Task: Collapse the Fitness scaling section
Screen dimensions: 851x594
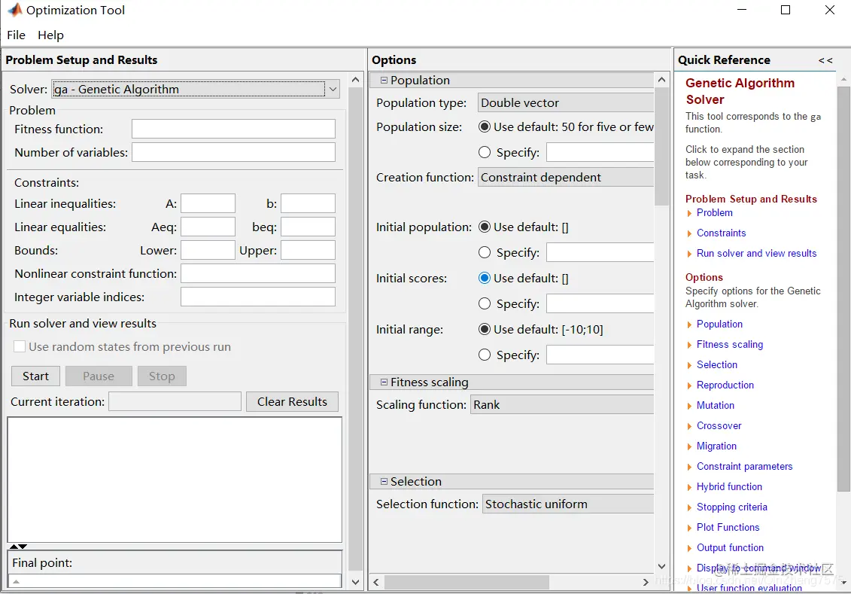Action: 384,382
